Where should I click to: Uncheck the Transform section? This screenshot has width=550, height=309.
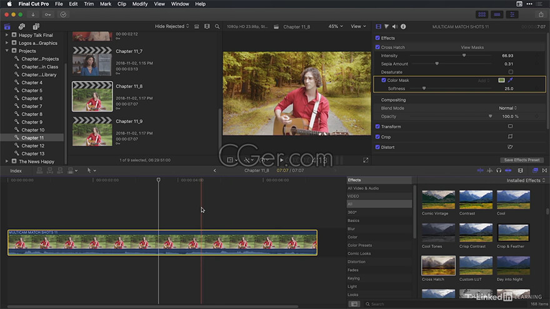[x=377, y=127]
